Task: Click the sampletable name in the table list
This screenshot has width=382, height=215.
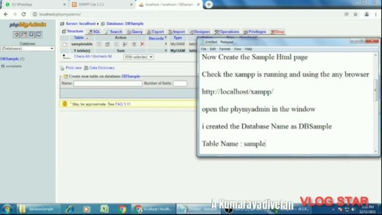Action: (x=82, y=44)
